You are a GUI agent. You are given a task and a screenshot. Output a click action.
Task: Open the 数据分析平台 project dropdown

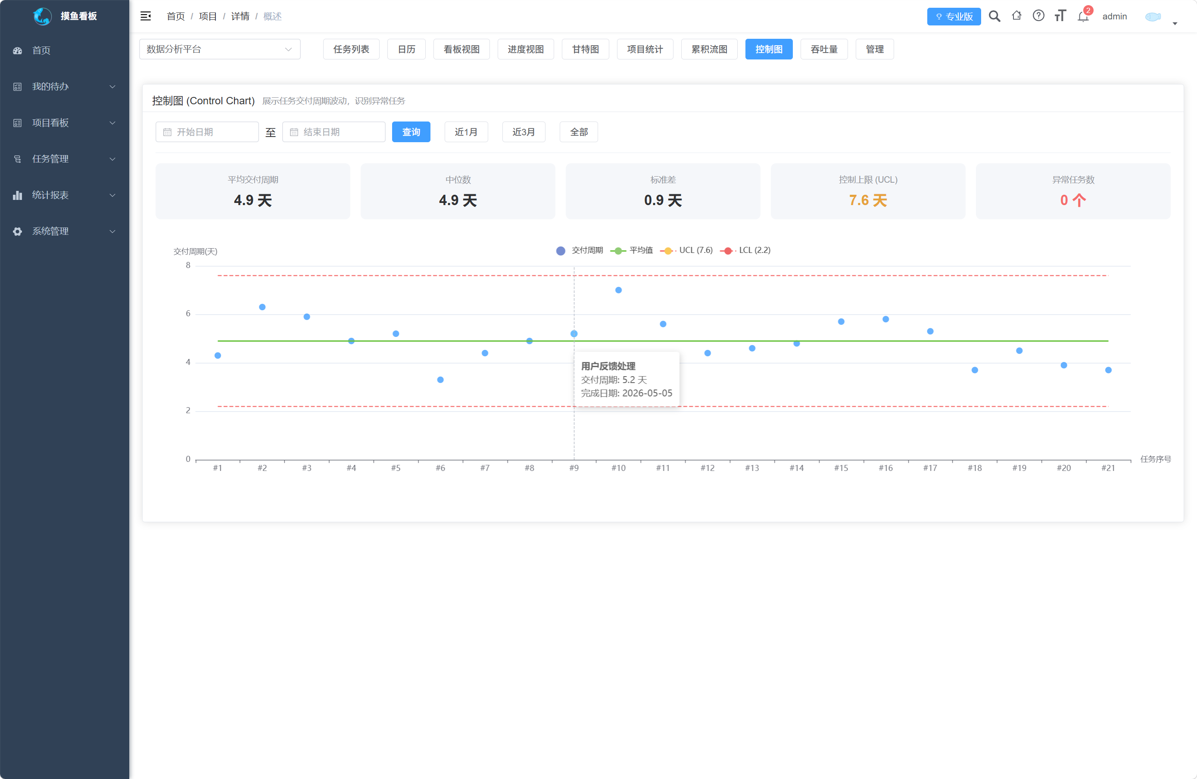(220, 49)
